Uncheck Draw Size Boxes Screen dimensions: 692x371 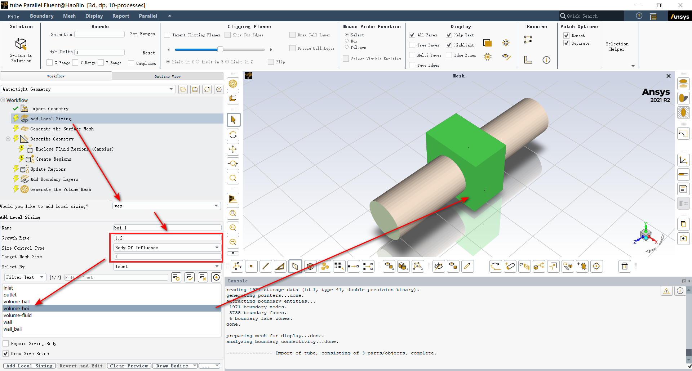[x=6, y=354]
